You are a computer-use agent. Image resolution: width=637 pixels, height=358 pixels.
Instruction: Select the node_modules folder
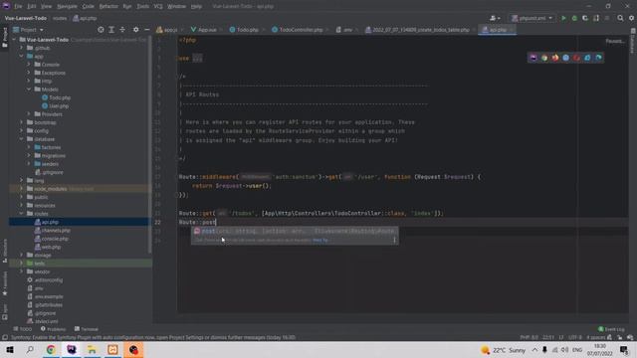(x=81, y=189)
